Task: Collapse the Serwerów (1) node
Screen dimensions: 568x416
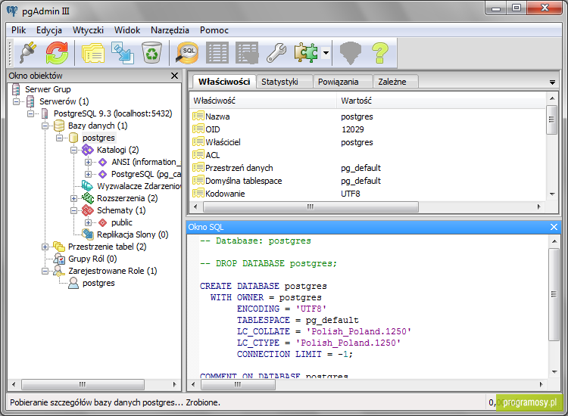Action: (x=17, y=101)
